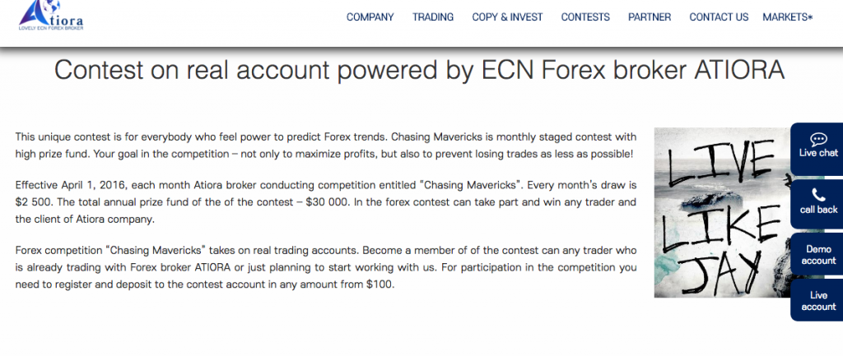The image size is (843, 356).
Task: Click the paragraph starting with Effective April 1, 2016
Action: coord(326,202)
